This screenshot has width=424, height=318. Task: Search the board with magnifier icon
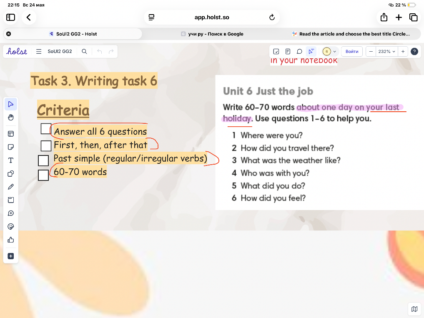84,51
